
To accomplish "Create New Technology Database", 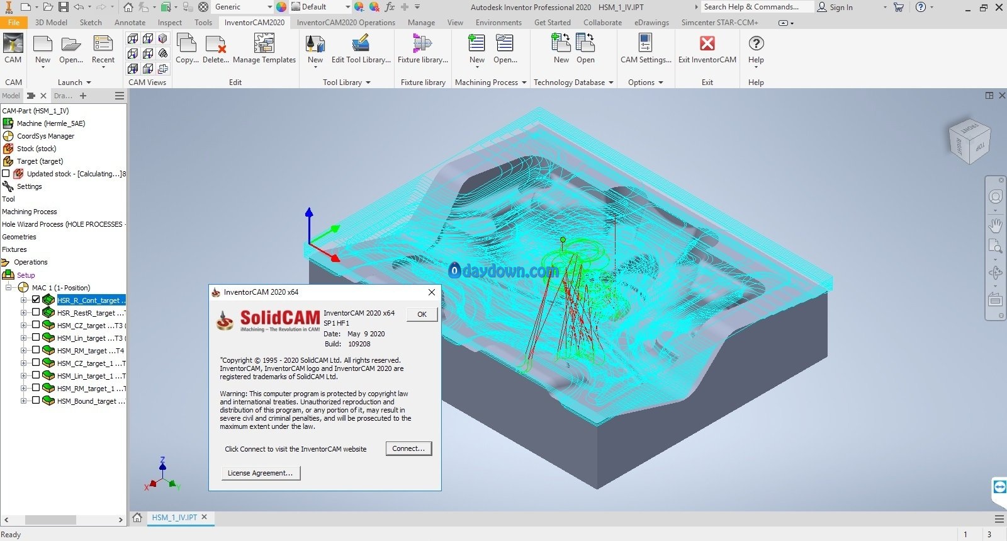I will click(561, 49).
